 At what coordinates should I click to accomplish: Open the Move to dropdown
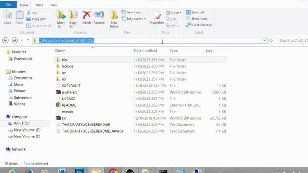pyautogui.click(x=61, y=19)
